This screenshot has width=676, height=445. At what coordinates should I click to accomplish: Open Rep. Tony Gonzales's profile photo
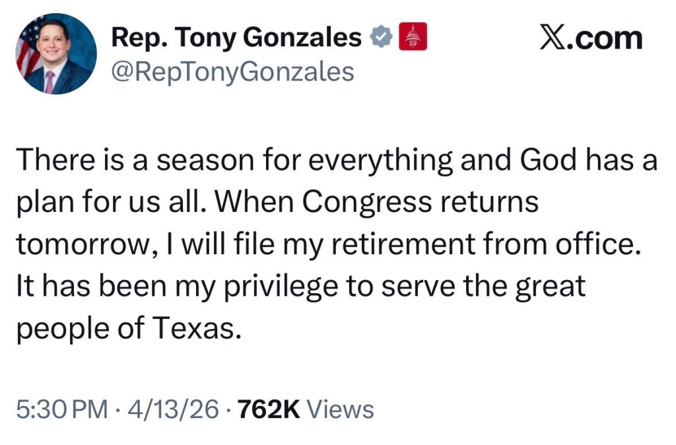[x=56, y=55]
